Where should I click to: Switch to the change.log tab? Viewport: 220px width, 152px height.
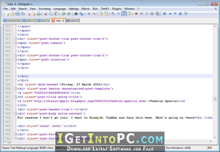[x=12, y=21]
